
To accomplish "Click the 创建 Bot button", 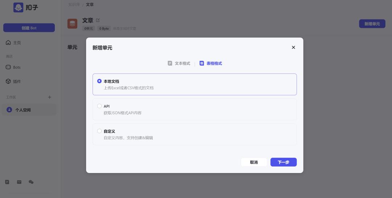I will [29, 28].
